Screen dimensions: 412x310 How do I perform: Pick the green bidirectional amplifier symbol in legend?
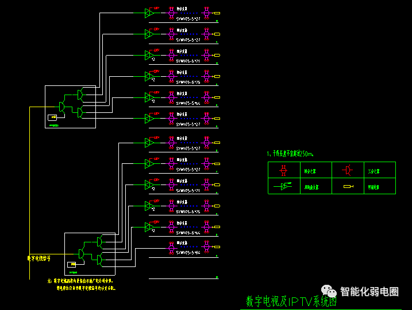[x=283, y=186]
